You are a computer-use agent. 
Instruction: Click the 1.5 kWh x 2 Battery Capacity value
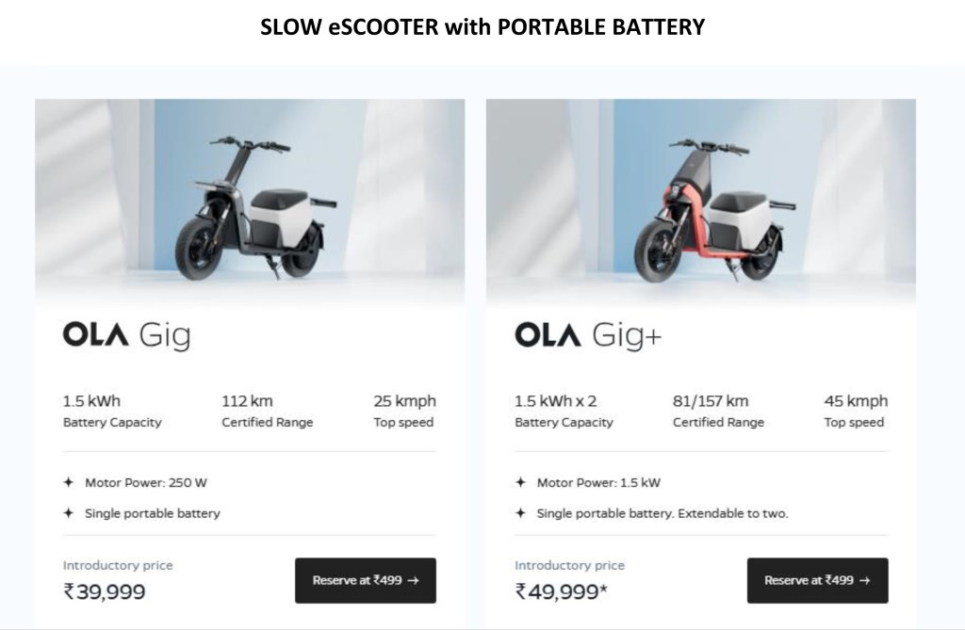pos(560,401)
